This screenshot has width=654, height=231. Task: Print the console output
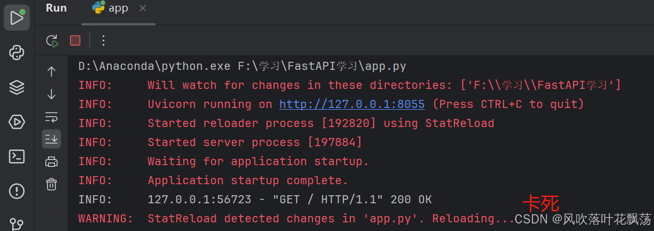click(x=51, y=162)
